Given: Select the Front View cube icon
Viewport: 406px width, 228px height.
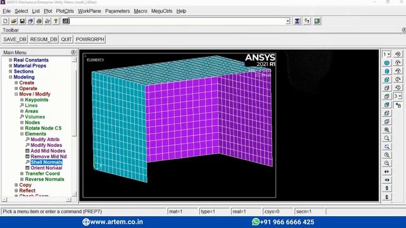Looking at the screenshot, I should pyautogui.click(x=387, y=80).
